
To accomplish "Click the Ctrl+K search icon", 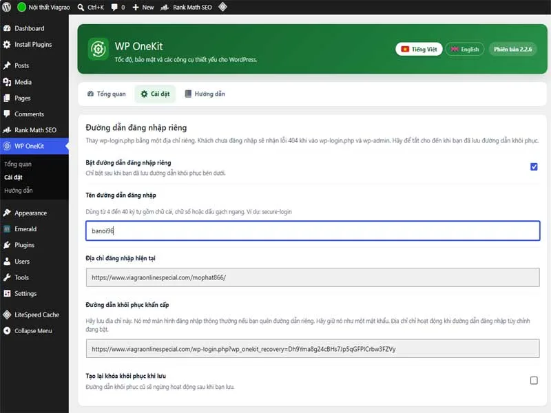I will pyautogui.click(x=81, y=7).
